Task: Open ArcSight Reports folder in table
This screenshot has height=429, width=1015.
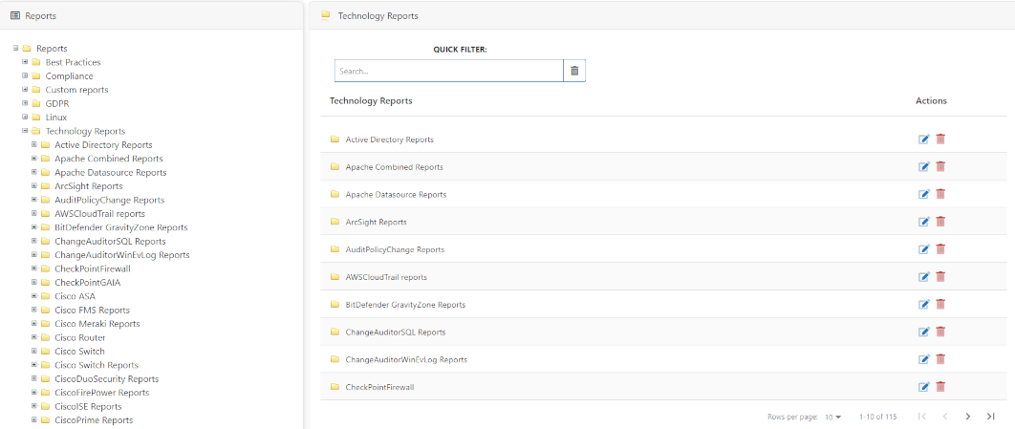Action: (377, 222)
